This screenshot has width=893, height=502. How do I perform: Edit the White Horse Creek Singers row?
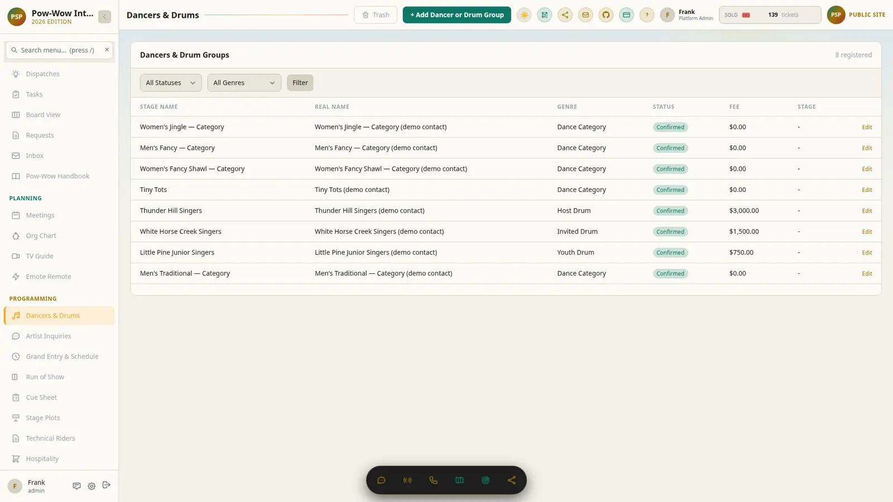(867, 231)
